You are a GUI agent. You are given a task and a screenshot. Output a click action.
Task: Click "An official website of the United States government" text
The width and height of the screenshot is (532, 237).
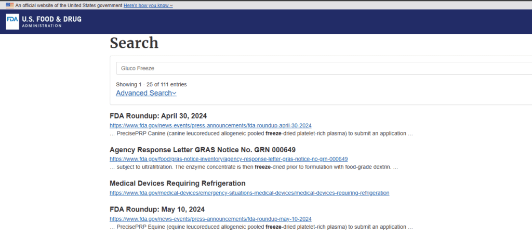(69, 5)
